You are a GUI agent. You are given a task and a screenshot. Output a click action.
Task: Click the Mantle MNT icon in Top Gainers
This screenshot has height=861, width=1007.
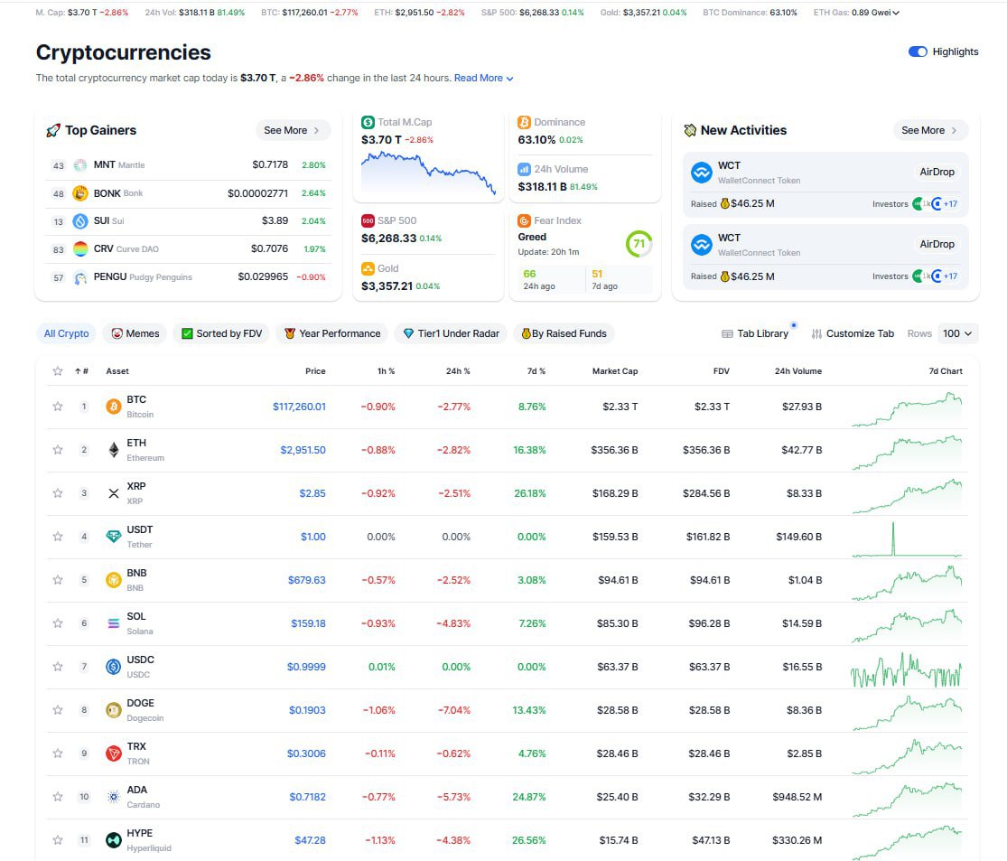click(80, 165)
